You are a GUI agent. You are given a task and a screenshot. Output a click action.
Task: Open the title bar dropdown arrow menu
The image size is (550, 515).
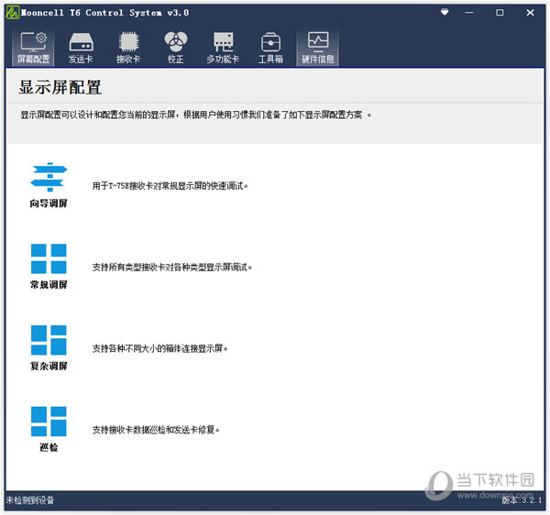tap(445, 13)
